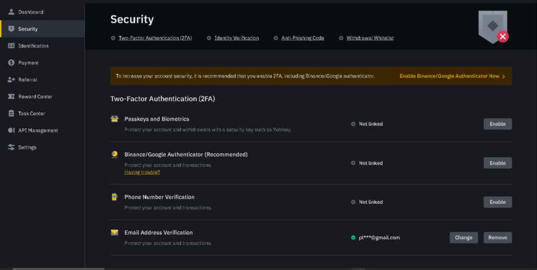Click the Identification card icon

[12, 46]
